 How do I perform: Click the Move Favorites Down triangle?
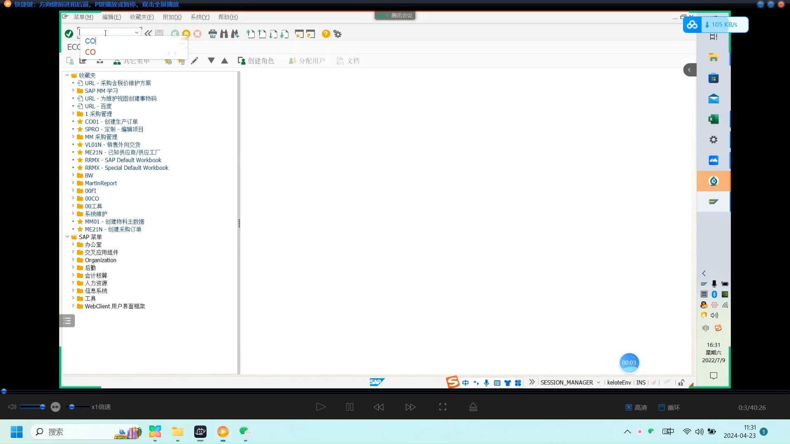(211, 60)
